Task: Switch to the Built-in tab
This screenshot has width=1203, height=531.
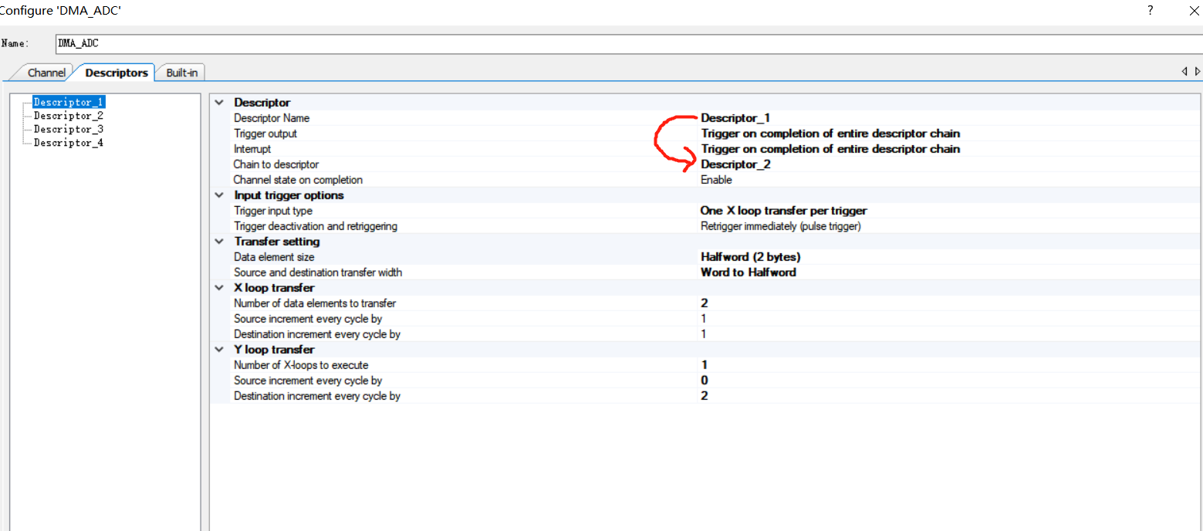Action: tap(181, 72)
